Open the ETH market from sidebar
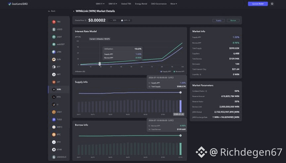 coord(56,142)
